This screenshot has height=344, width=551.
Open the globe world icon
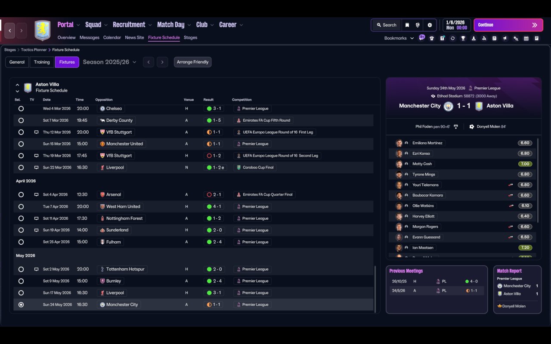(418, 25)
